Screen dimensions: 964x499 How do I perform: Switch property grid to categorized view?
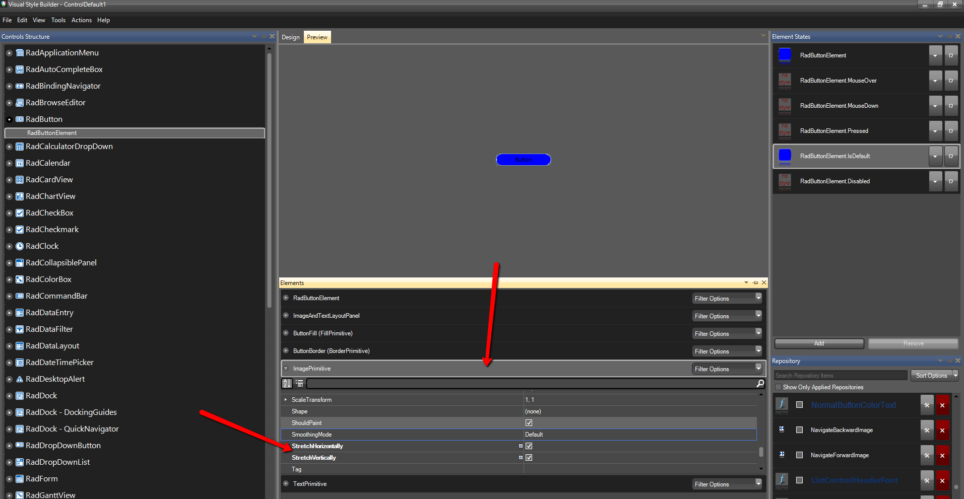click(299, 384)
